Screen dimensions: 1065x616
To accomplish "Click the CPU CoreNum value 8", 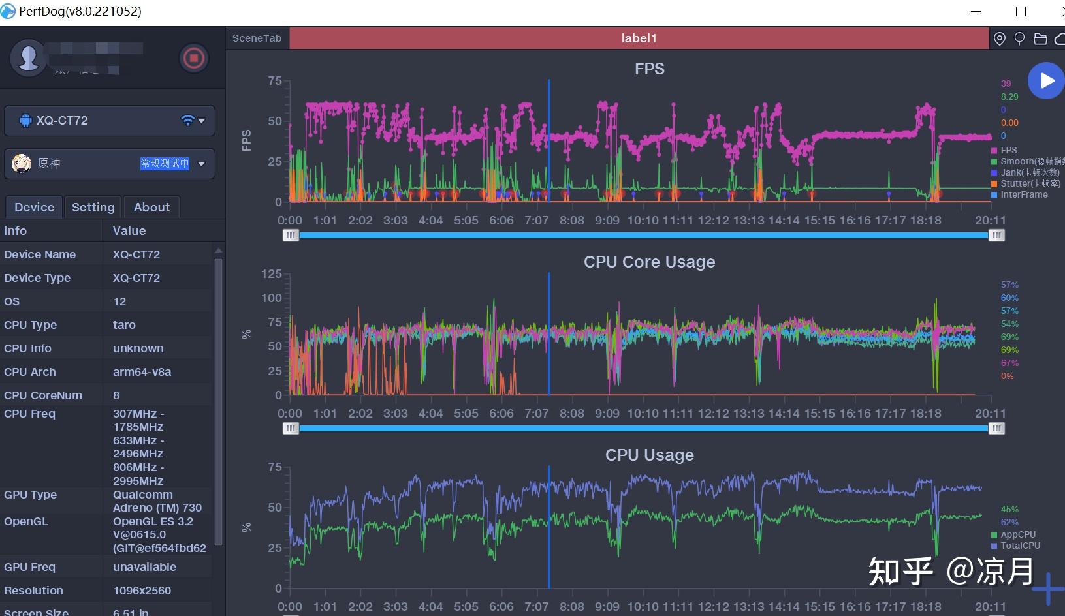I will [116, 395].
